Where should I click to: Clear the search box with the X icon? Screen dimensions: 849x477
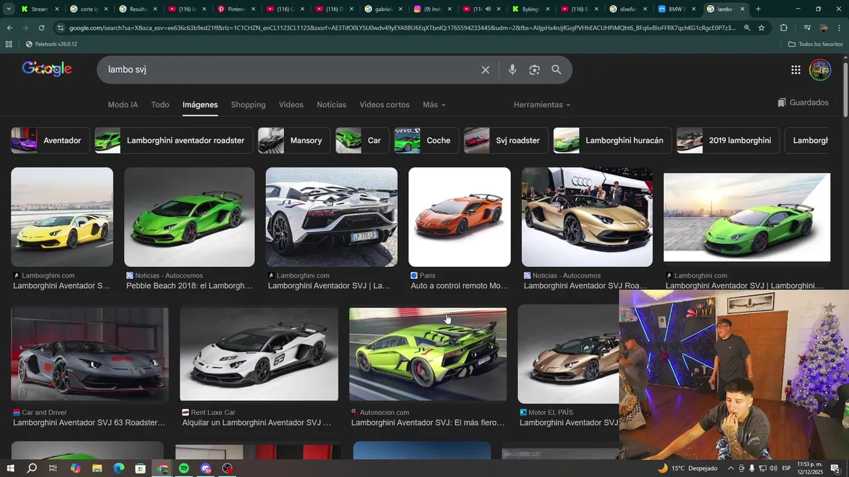486,70
